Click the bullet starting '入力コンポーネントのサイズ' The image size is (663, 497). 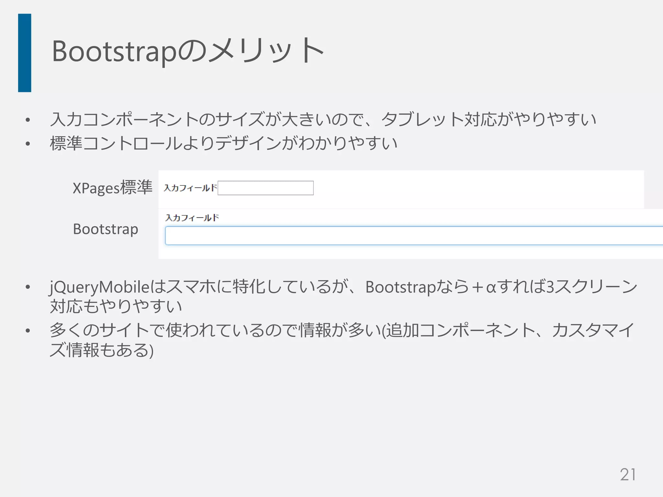(323, 119)
